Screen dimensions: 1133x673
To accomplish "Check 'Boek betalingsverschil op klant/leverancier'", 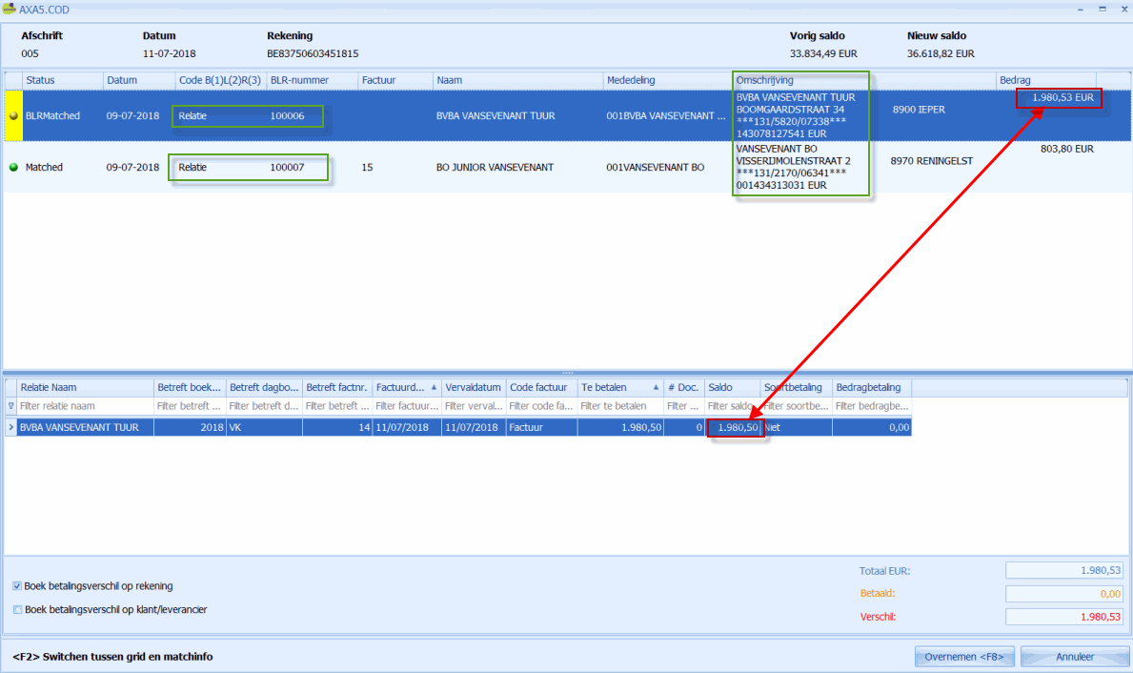I will pos(18,609).
